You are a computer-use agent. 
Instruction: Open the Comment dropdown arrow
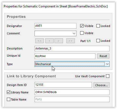(74, 34)
